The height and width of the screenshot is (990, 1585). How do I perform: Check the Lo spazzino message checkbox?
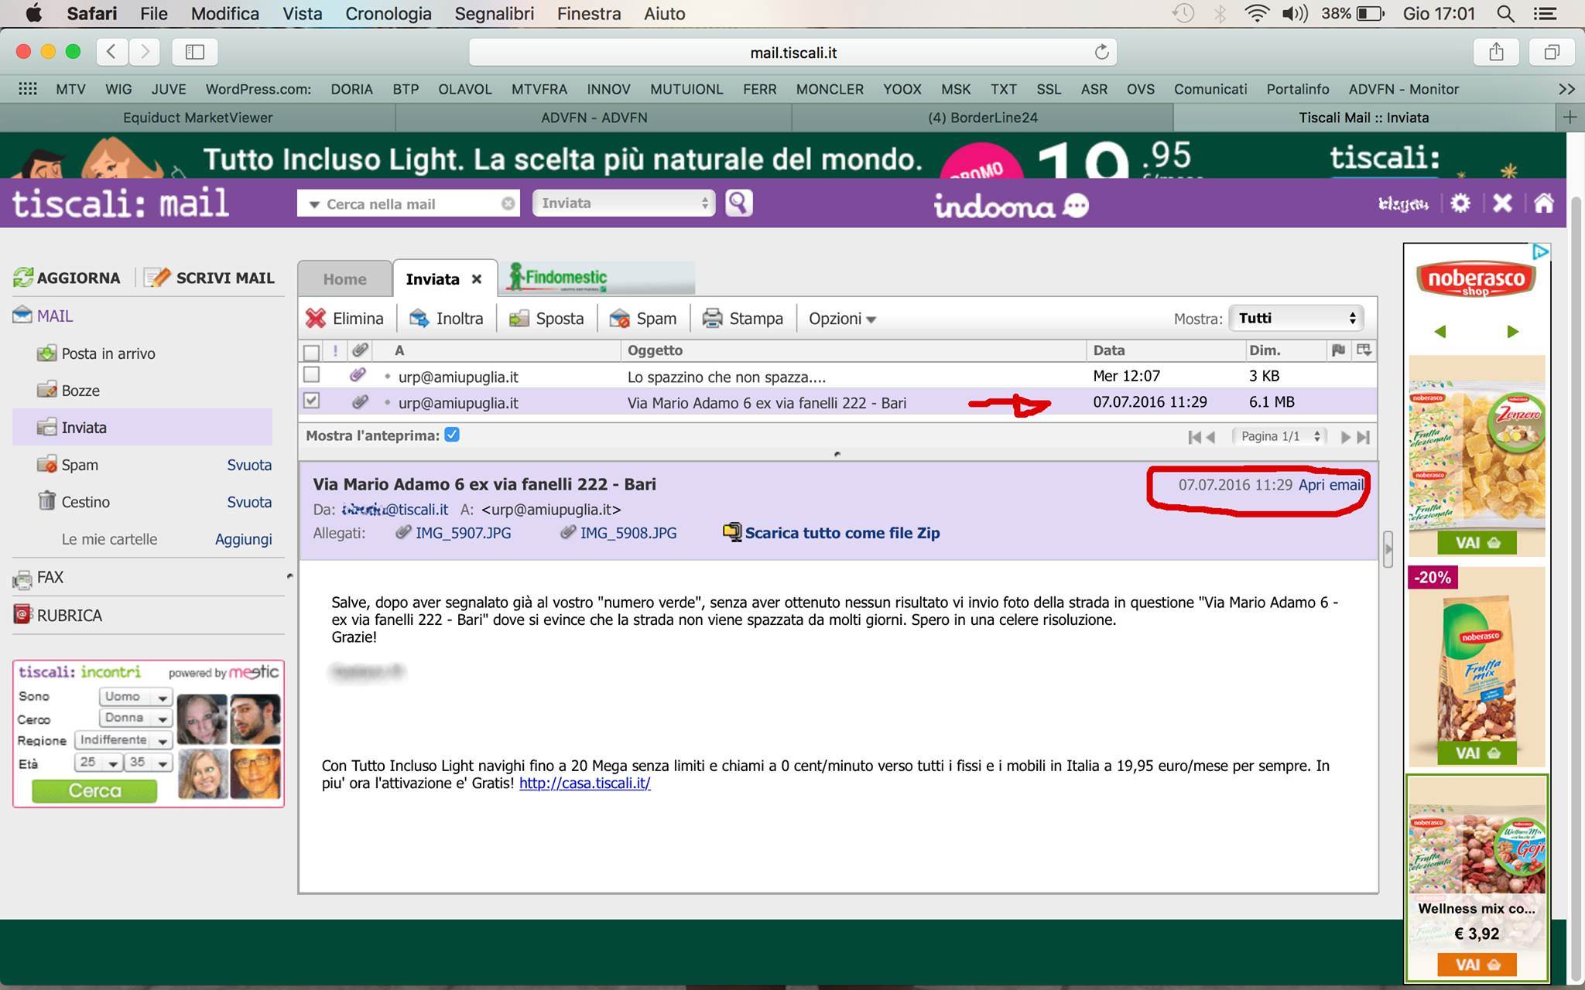[x=311, y=375]
